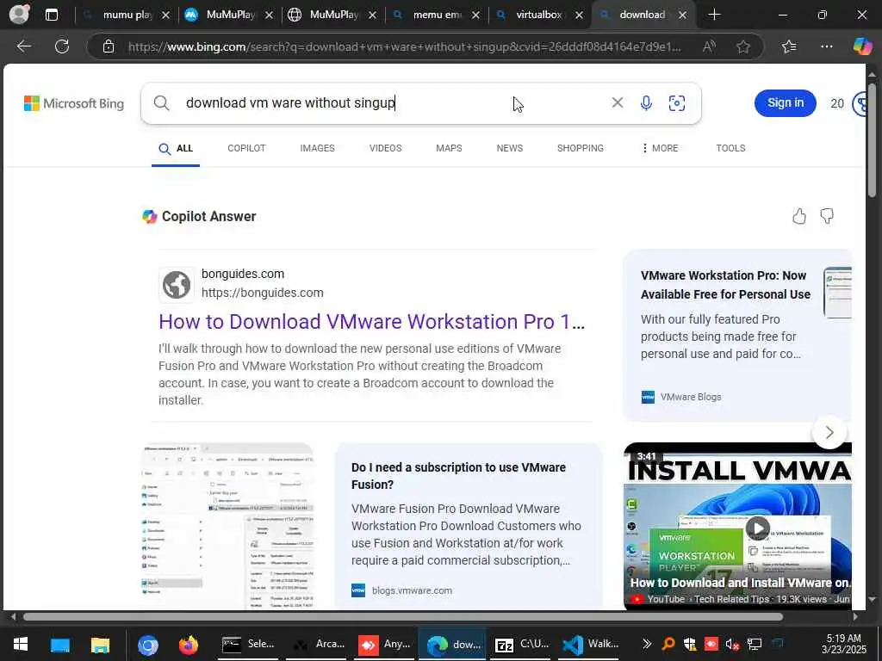
Task: Go back to the previous page
Action: (x=23, y=46)
